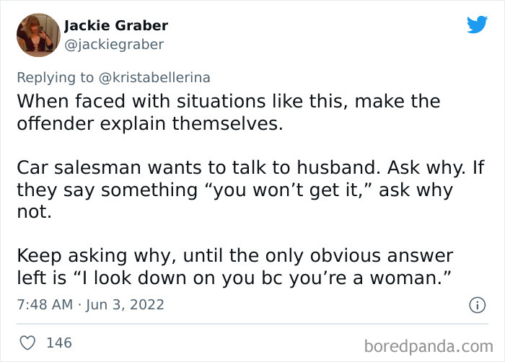Click the 'offender explain themselves' line
This screenshot has width=505, height=362.
(150, 123)
